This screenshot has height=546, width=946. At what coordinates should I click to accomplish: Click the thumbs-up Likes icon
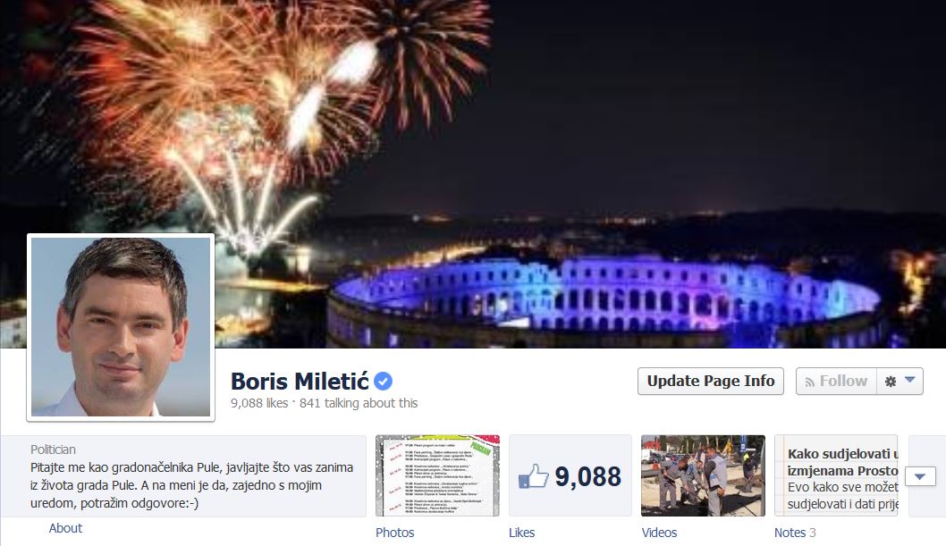click(533, 476)
